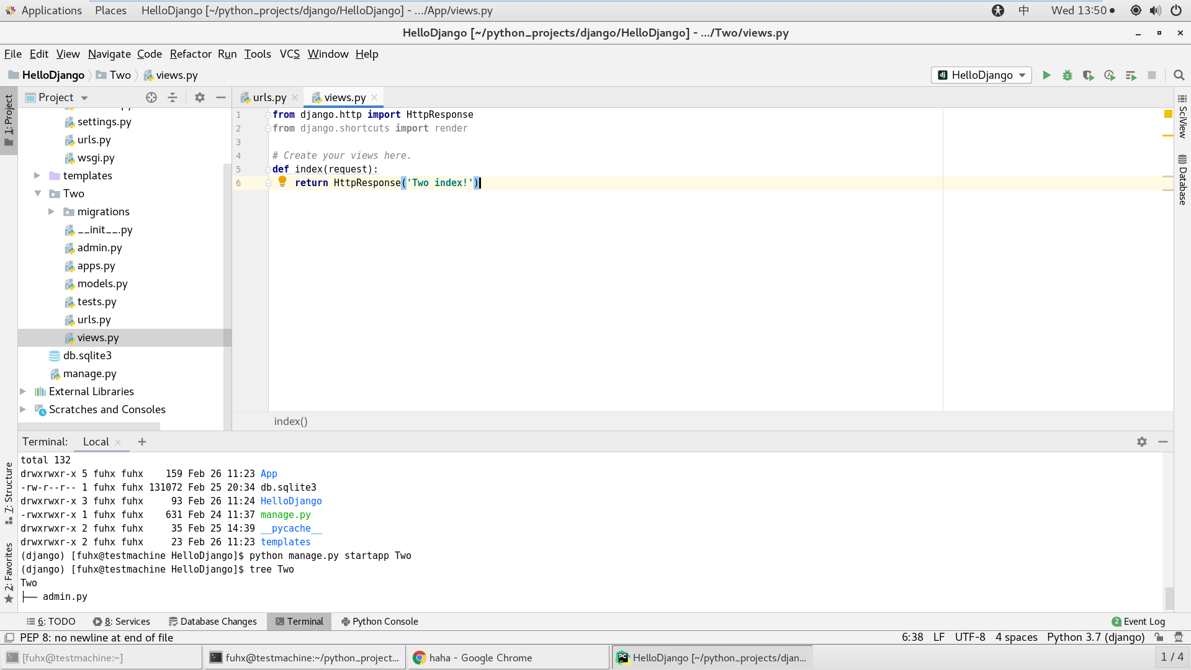Image resolution: width=1191 pixels, height=670 pixels.
Task: Collapse all in Project panel
Action: coord(173,97)
